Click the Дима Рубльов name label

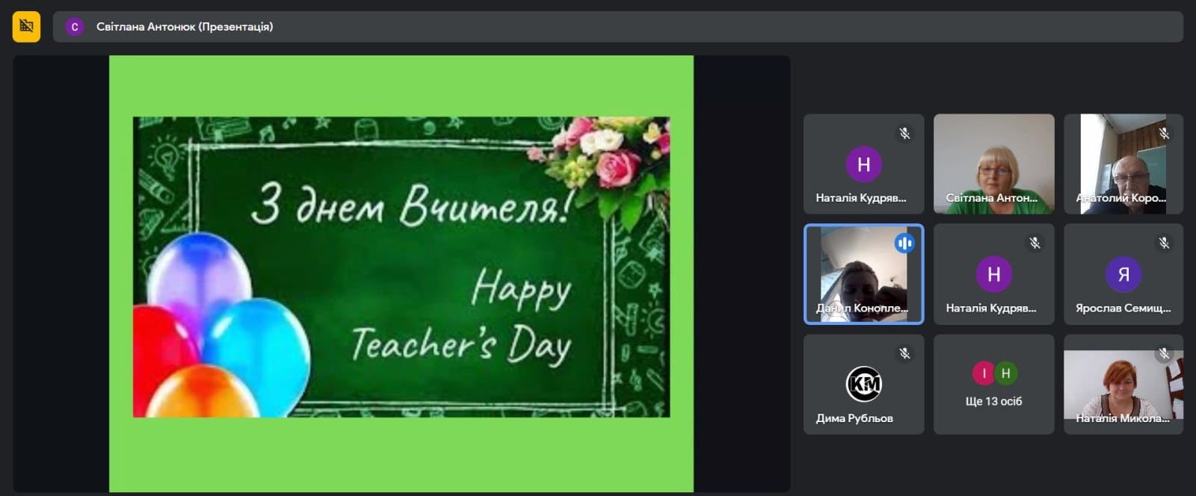click(854, 418)
